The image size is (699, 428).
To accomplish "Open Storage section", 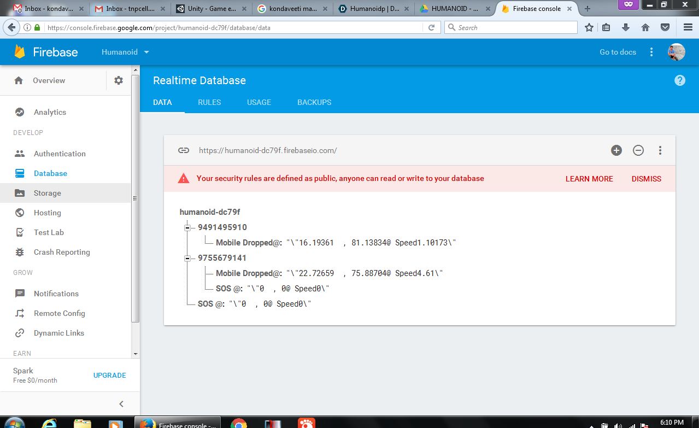I will click(x=47, y=193).
